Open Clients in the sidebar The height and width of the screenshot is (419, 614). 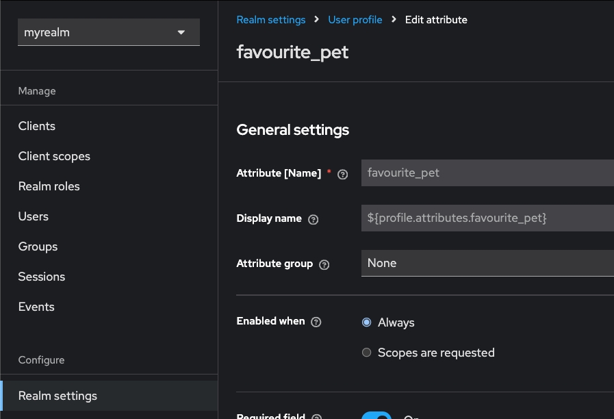(37, 126)
